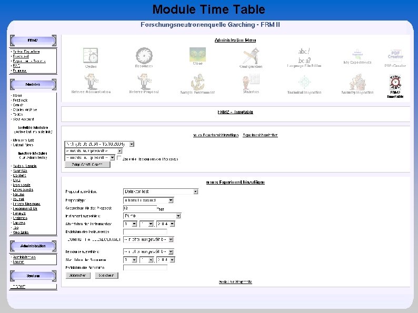Open Private Messages in inactive modules
Image resolution: width=418 pixels, height=313 pixels.
coord(27,204)
